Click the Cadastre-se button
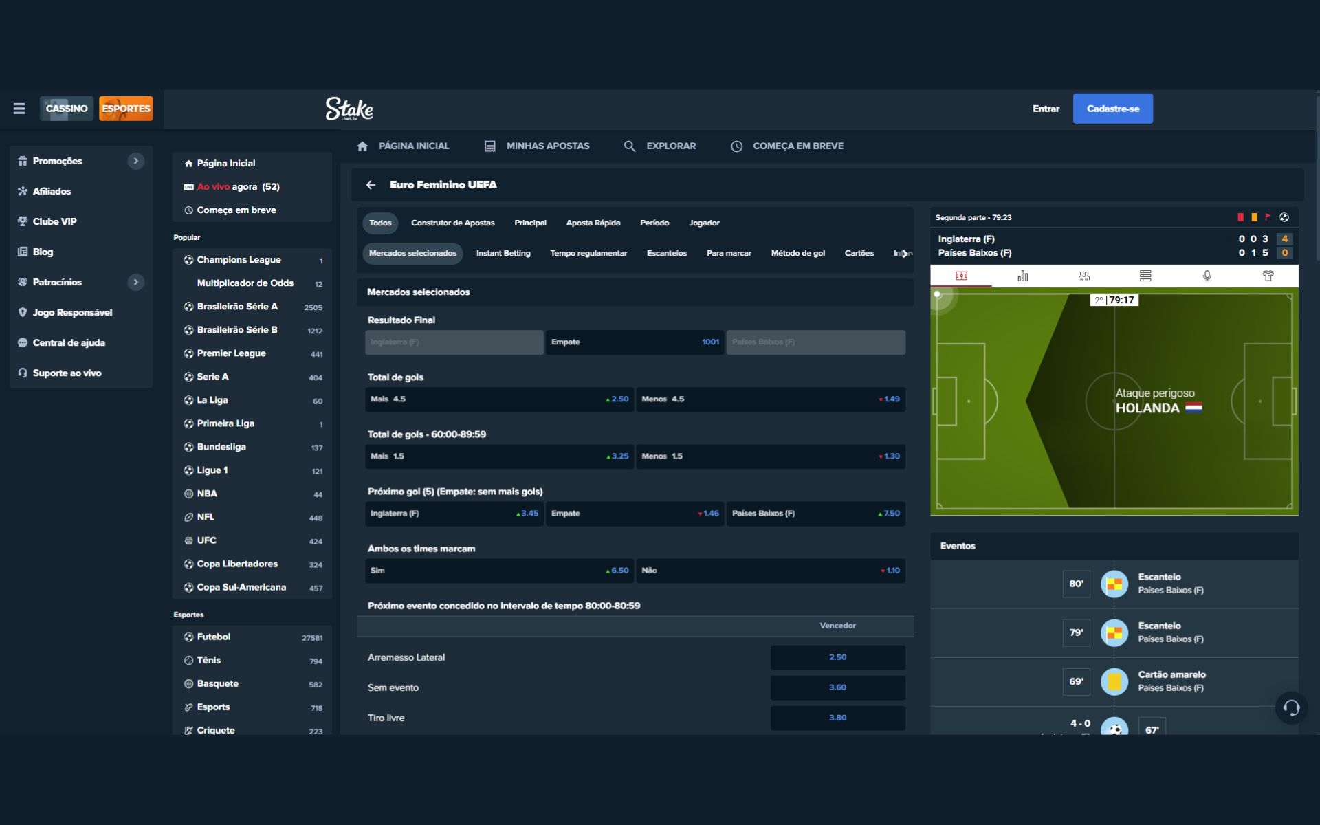This screenshot has width=1320, height=825. [x=1112, y=109]
